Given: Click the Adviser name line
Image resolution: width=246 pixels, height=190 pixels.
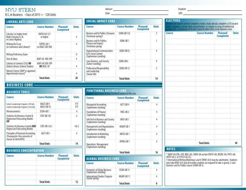Looking at the screenshot, I should [141, 10].
